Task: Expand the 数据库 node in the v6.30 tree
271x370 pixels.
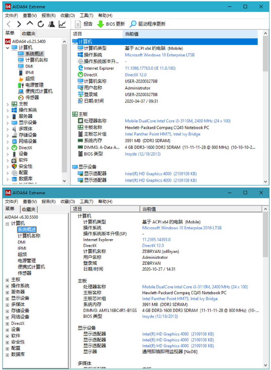Action: [7, 355]
